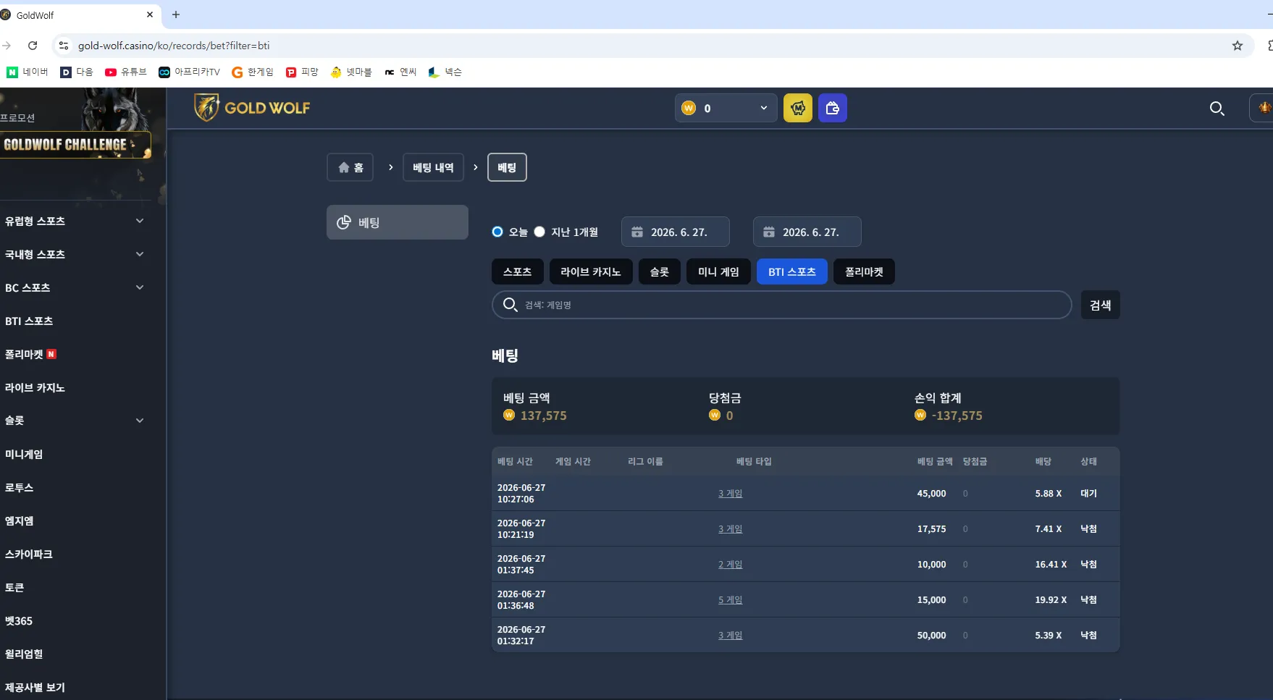Click the home icon breadcrumb 홈
Screen dimensions: 1273x700
[350, 167]
